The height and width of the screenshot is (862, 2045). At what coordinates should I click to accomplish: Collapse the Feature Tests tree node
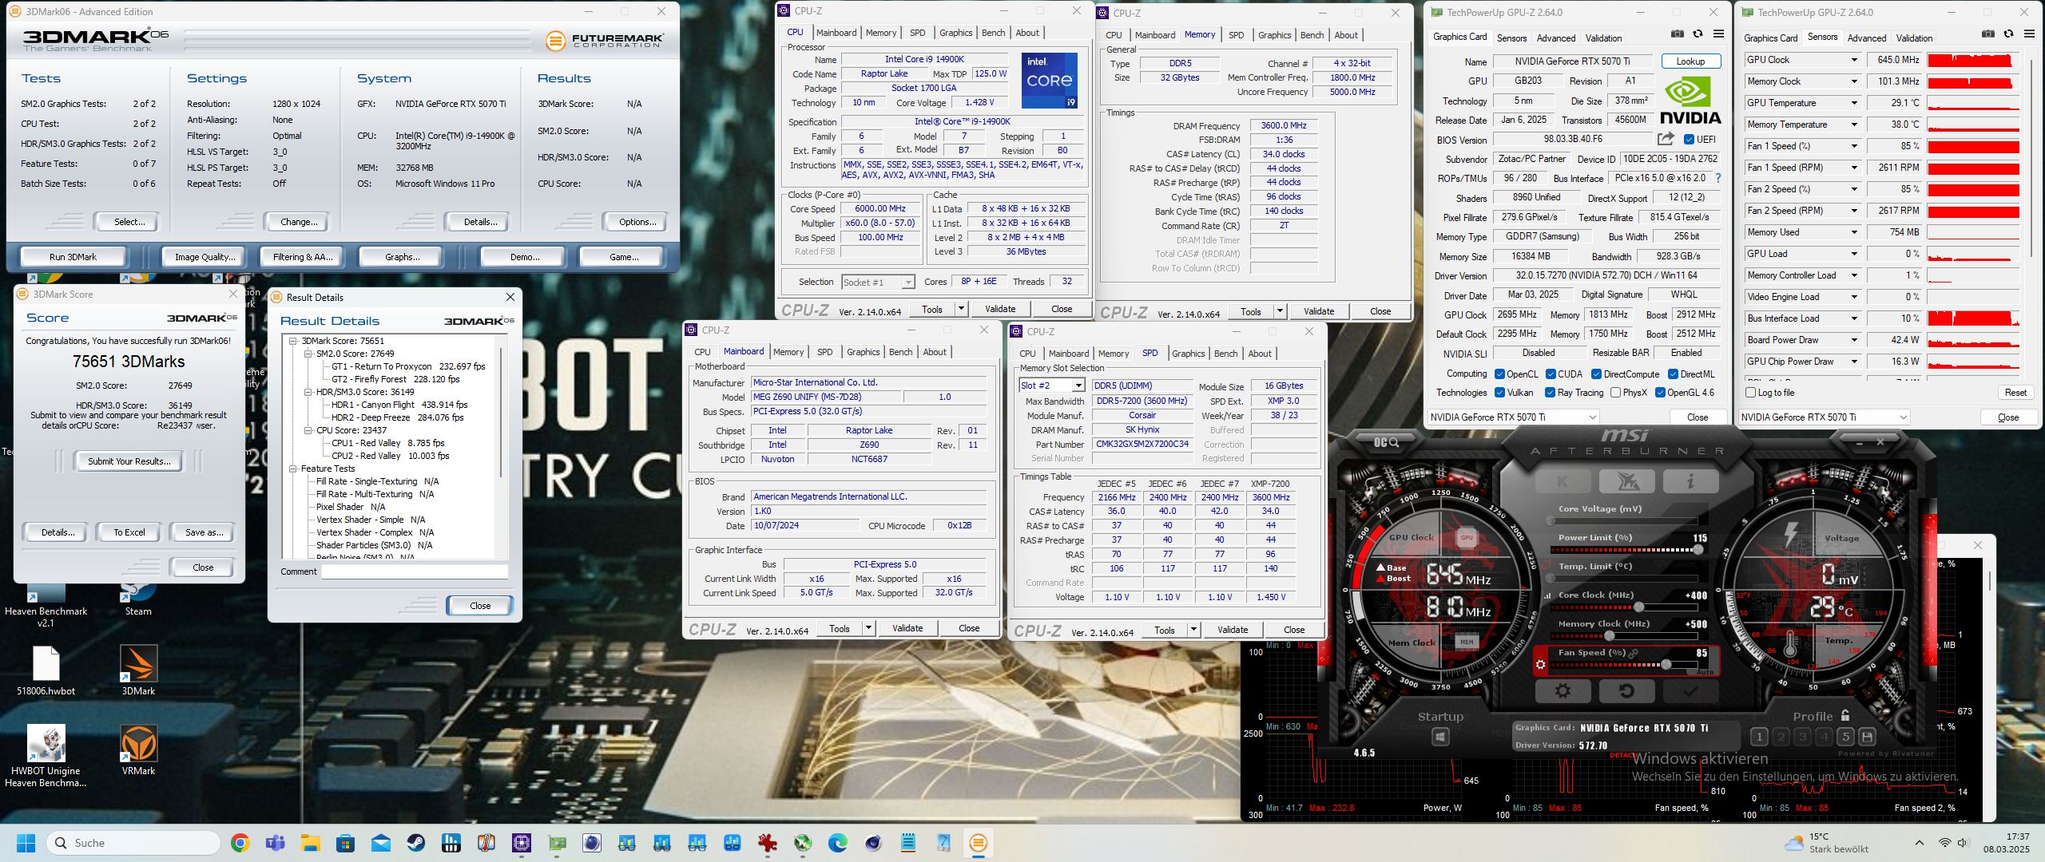(293, 469)
